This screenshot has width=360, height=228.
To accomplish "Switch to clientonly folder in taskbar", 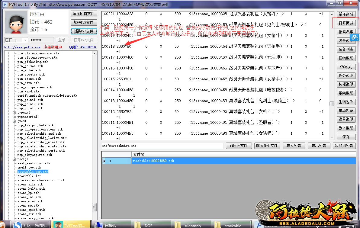I will [x=188, y=225].
